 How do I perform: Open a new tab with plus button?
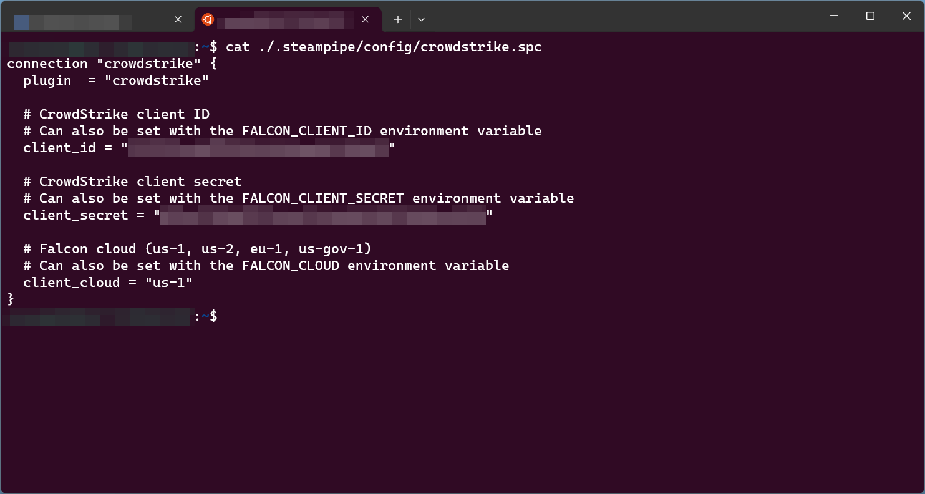pyautogui.click(x=397, y=19)
